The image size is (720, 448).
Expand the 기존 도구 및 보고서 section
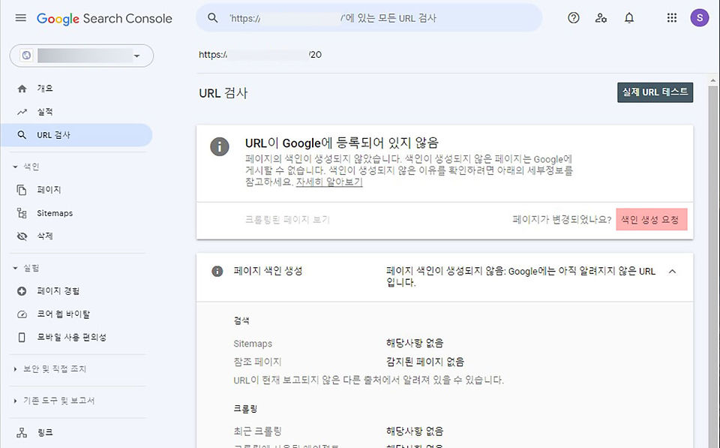tap(15, 401)
